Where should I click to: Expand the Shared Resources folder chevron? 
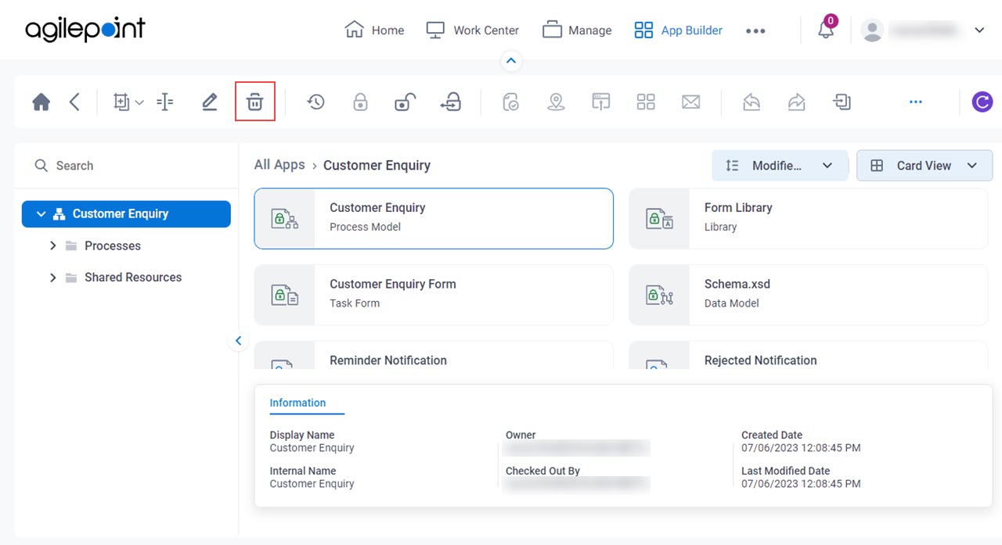pyautogui.click(x=52, y=277)
